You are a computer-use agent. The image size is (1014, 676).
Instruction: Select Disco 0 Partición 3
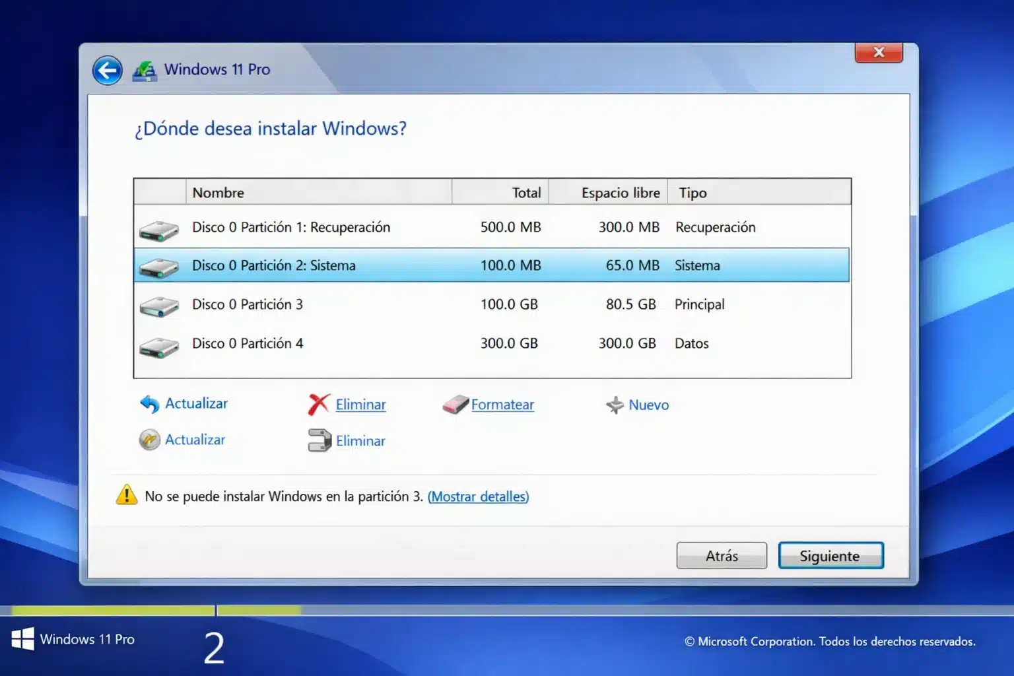[x=396, y=304]
